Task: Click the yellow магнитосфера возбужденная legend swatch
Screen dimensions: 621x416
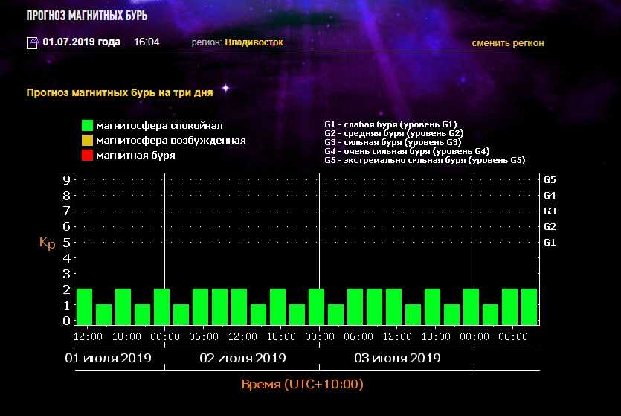Action: [x=87, y=140]
